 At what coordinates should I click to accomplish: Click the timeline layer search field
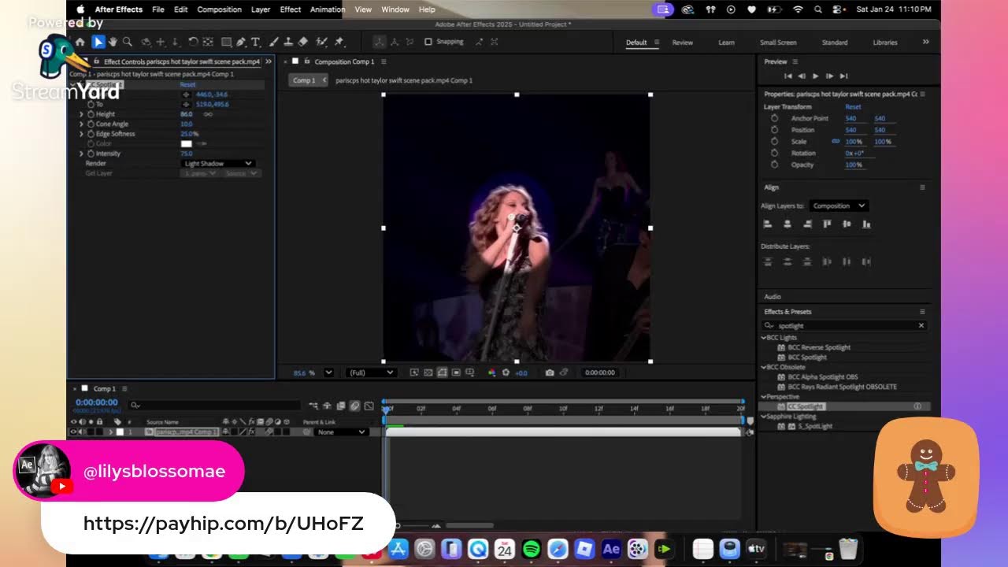coord(215,405)
